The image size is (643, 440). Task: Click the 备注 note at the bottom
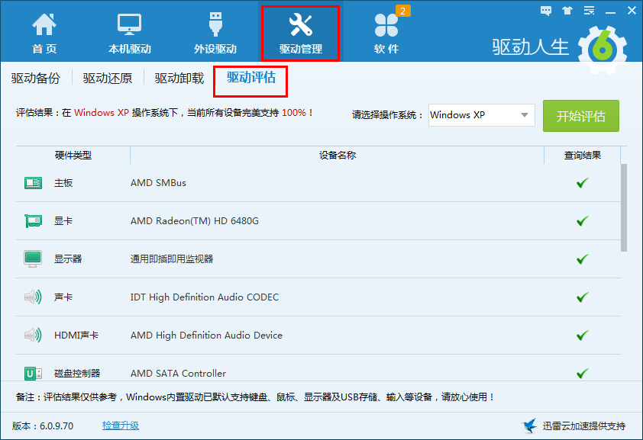(255, 397)
